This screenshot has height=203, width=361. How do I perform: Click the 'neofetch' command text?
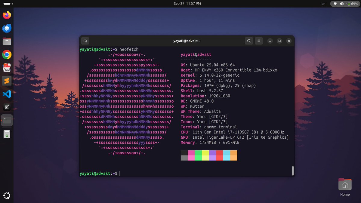(x=129, y=49)
